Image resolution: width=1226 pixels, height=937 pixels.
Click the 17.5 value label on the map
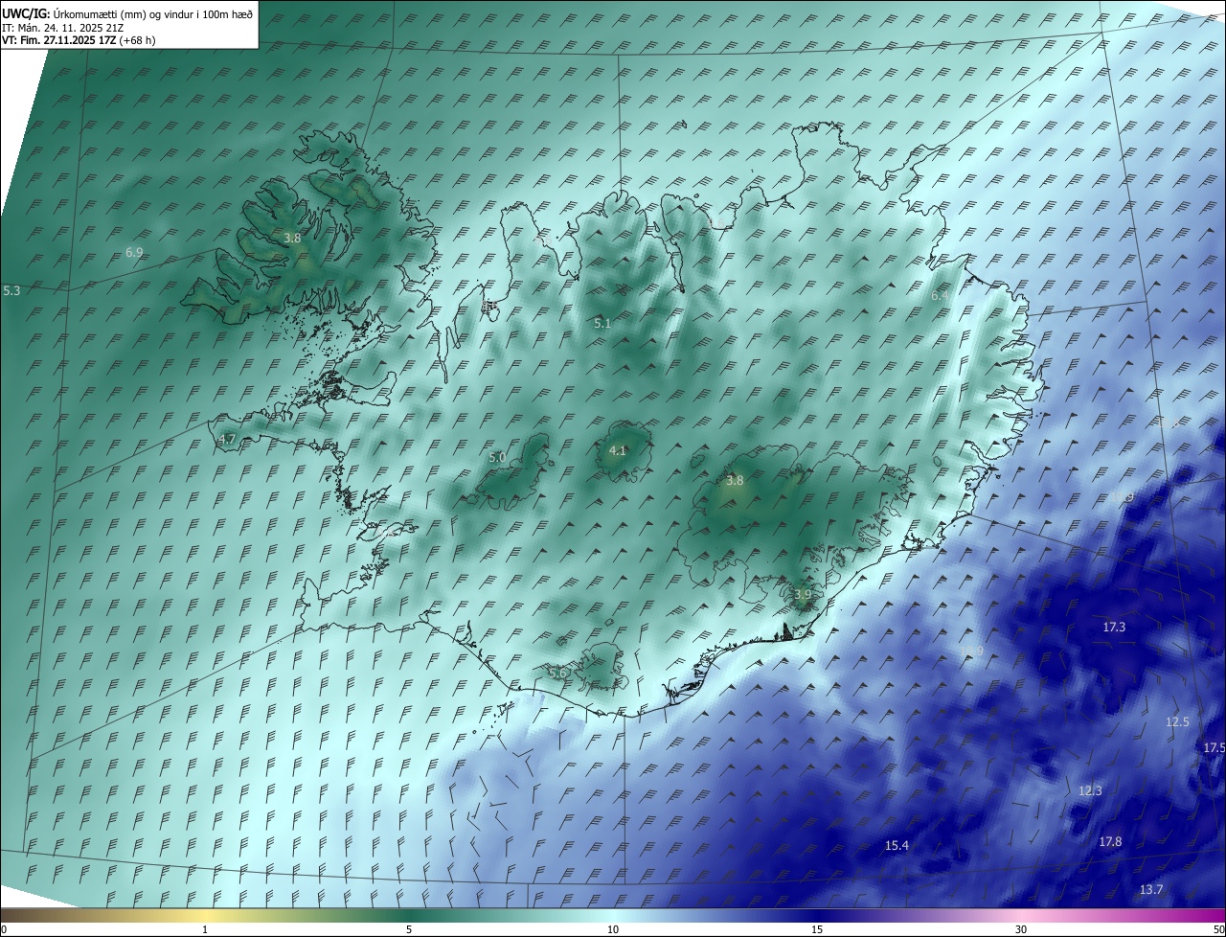[1214, 746]
